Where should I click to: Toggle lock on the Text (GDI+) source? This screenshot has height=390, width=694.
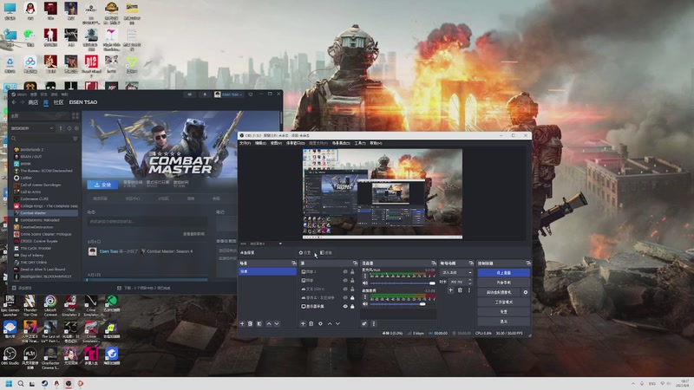[x=352, y=289]
